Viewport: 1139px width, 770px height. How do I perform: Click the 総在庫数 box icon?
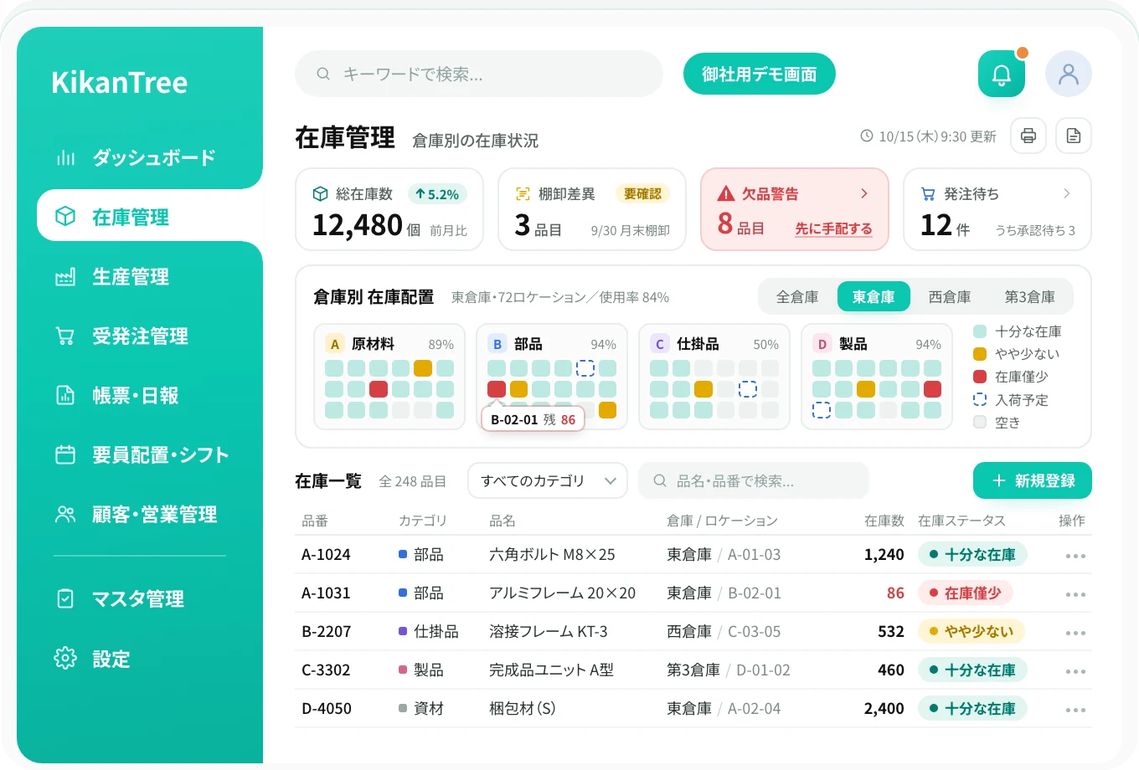point(320,194)
